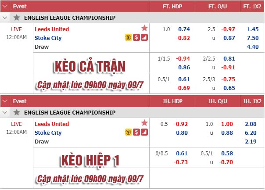Click first-half Stoke City 1X2 odds 6.20
265x190 pixels.
point(251,133)
